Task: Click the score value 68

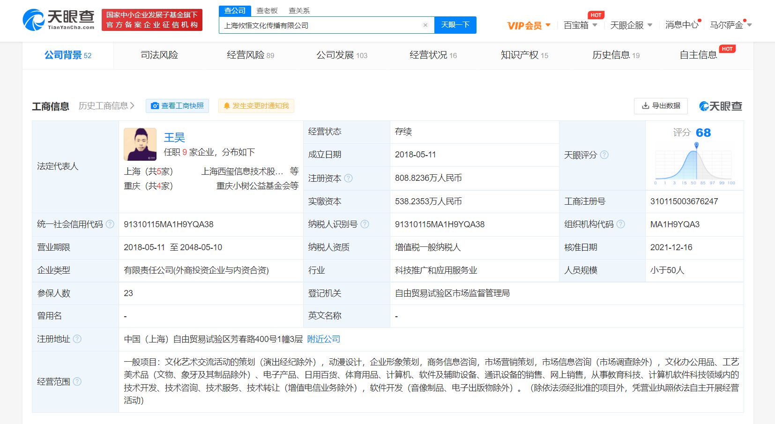Action: click(703, 133)
